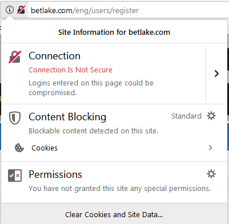This screenshot has width=229, height=224.
Task: Select the Cookies row
Action: (114, 148)
